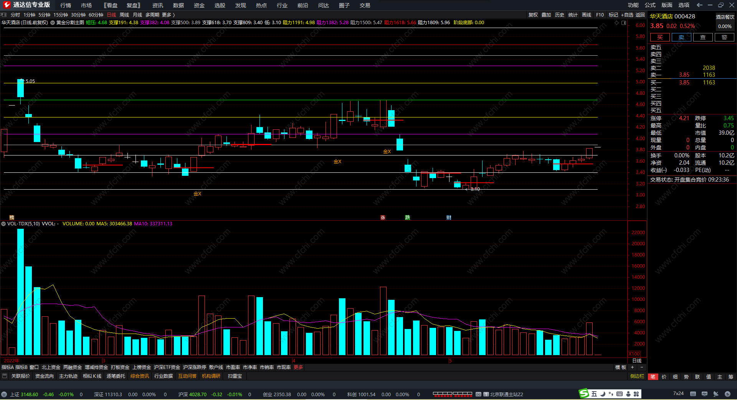The image size is (737, 400).
Task: Click the satellite dish icon in status bar
Action: pyautogui.click(x=716, y=394)
